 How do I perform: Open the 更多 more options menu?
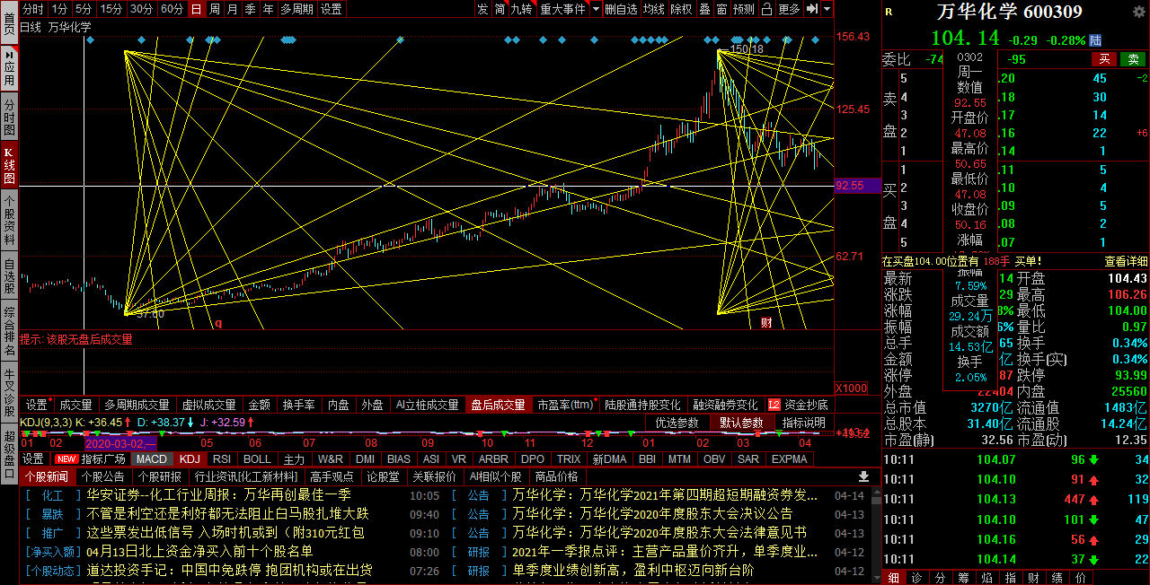789,9
